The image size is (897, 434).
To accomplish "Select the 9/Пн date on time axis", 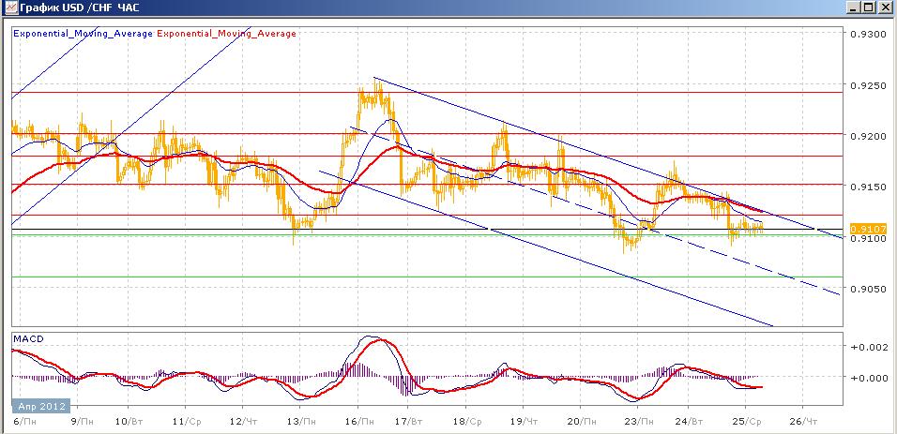I will pos(84,421).
